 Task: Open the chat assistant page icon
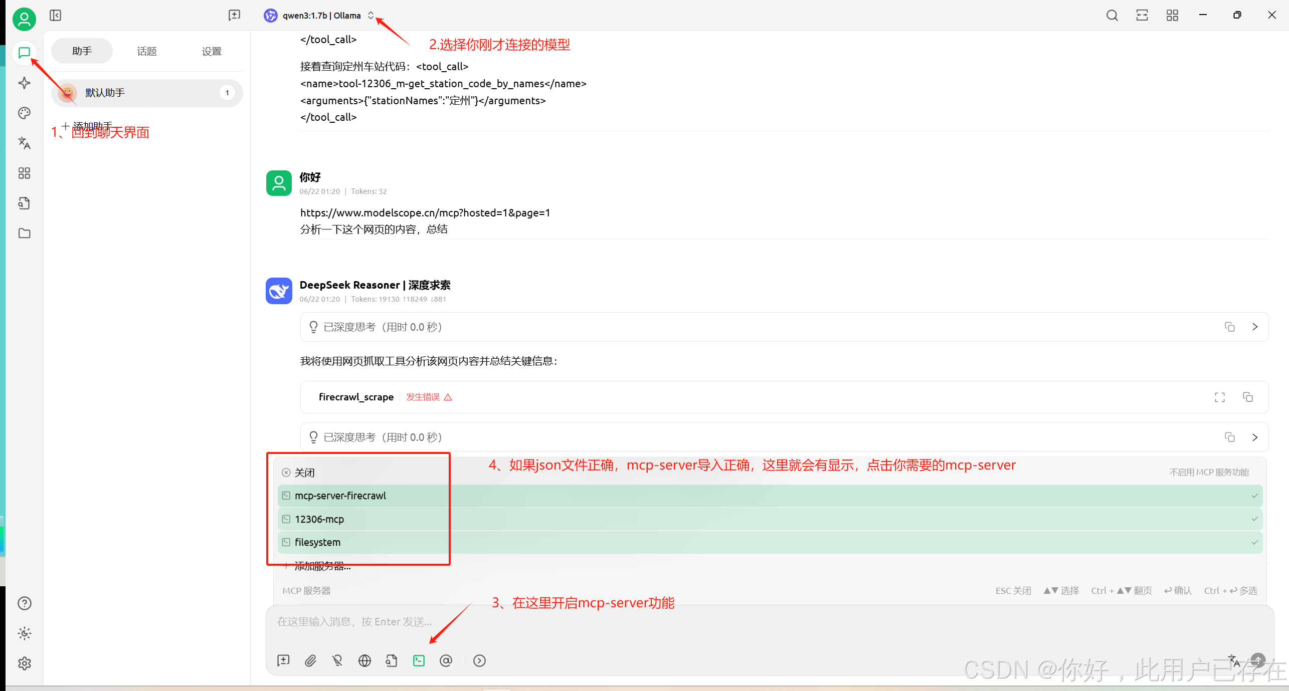coord(24,53)
